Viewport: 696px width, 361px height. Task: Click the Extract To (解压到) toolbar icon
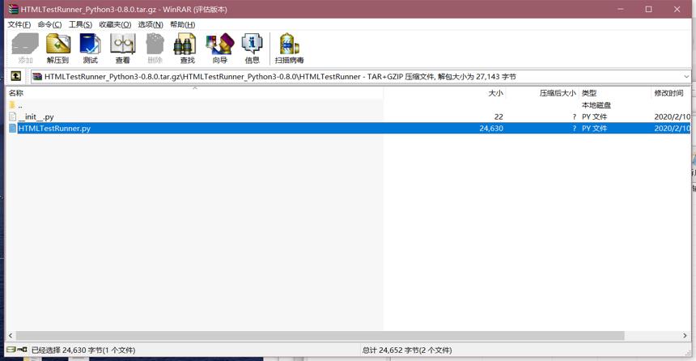(57, 49)
